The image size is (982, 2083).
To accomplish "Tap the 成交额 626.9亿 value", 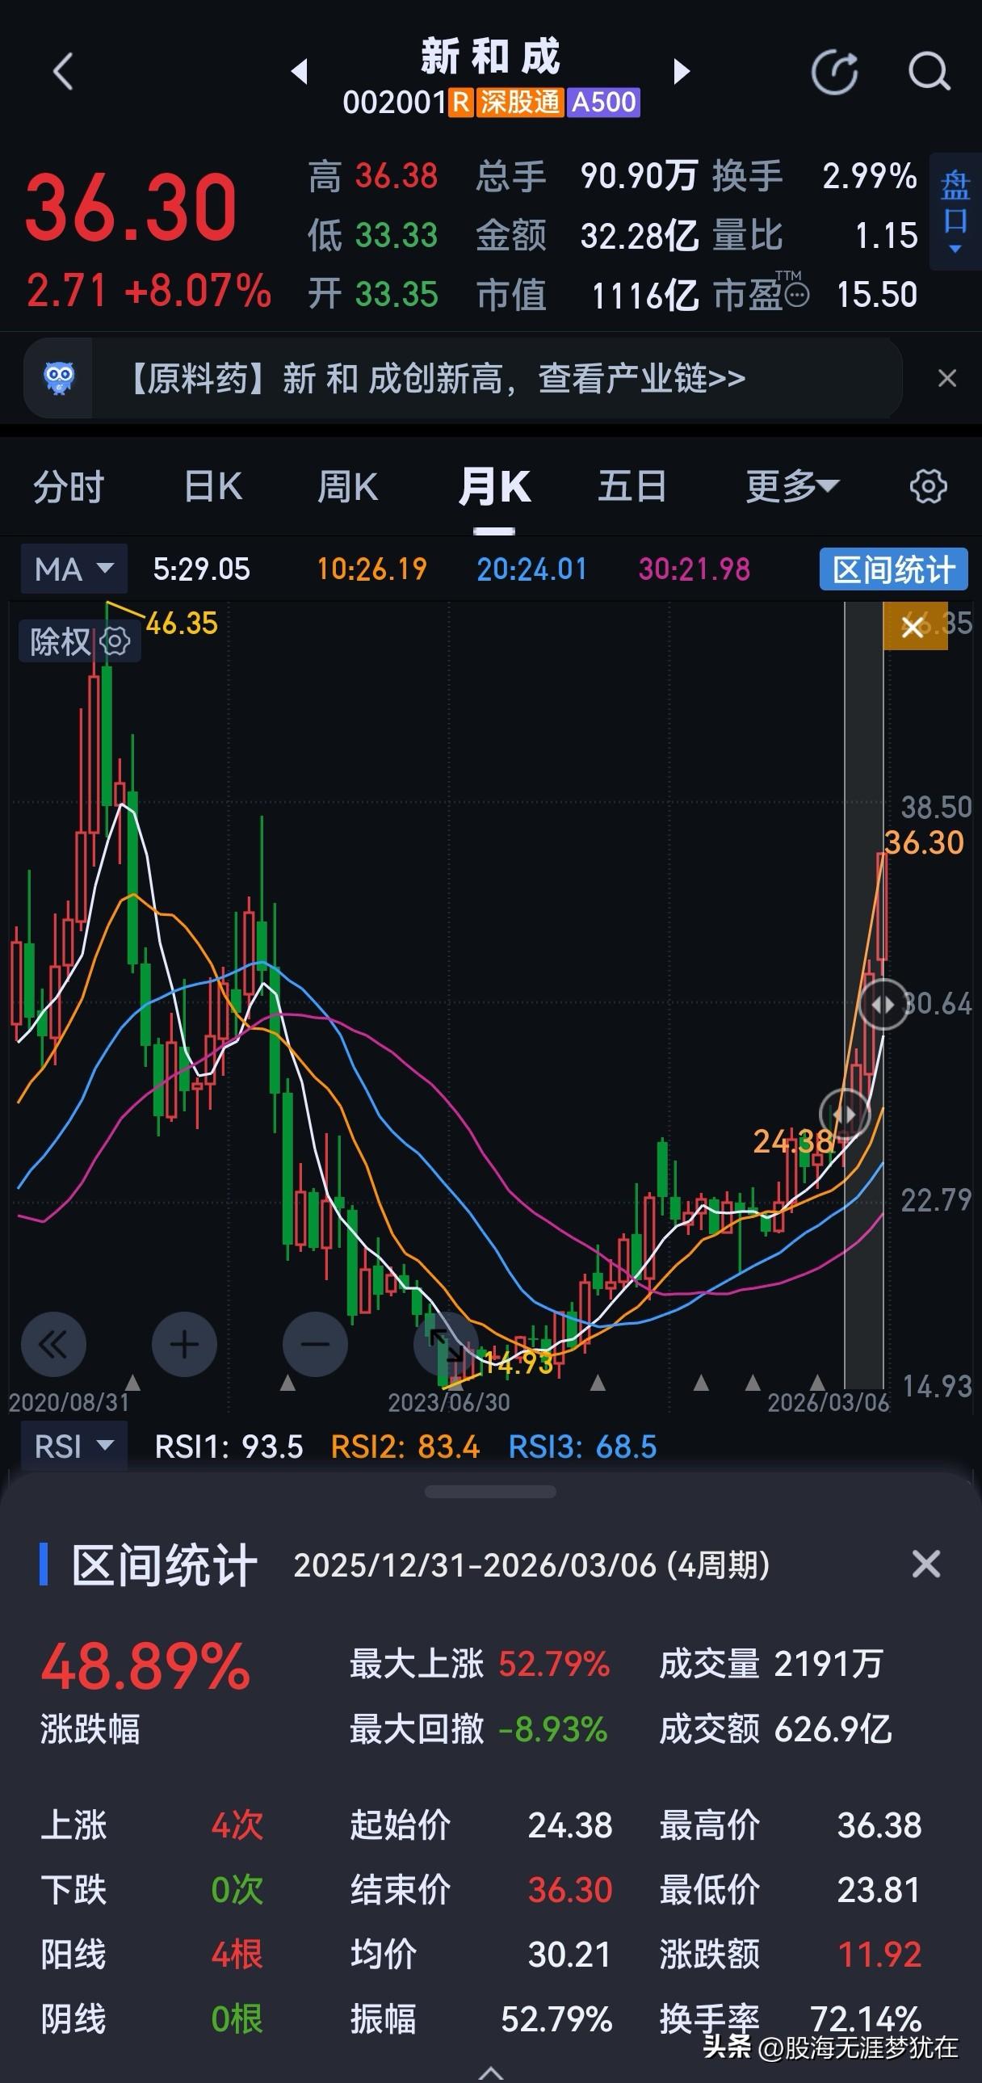I will pos(833,1729).
